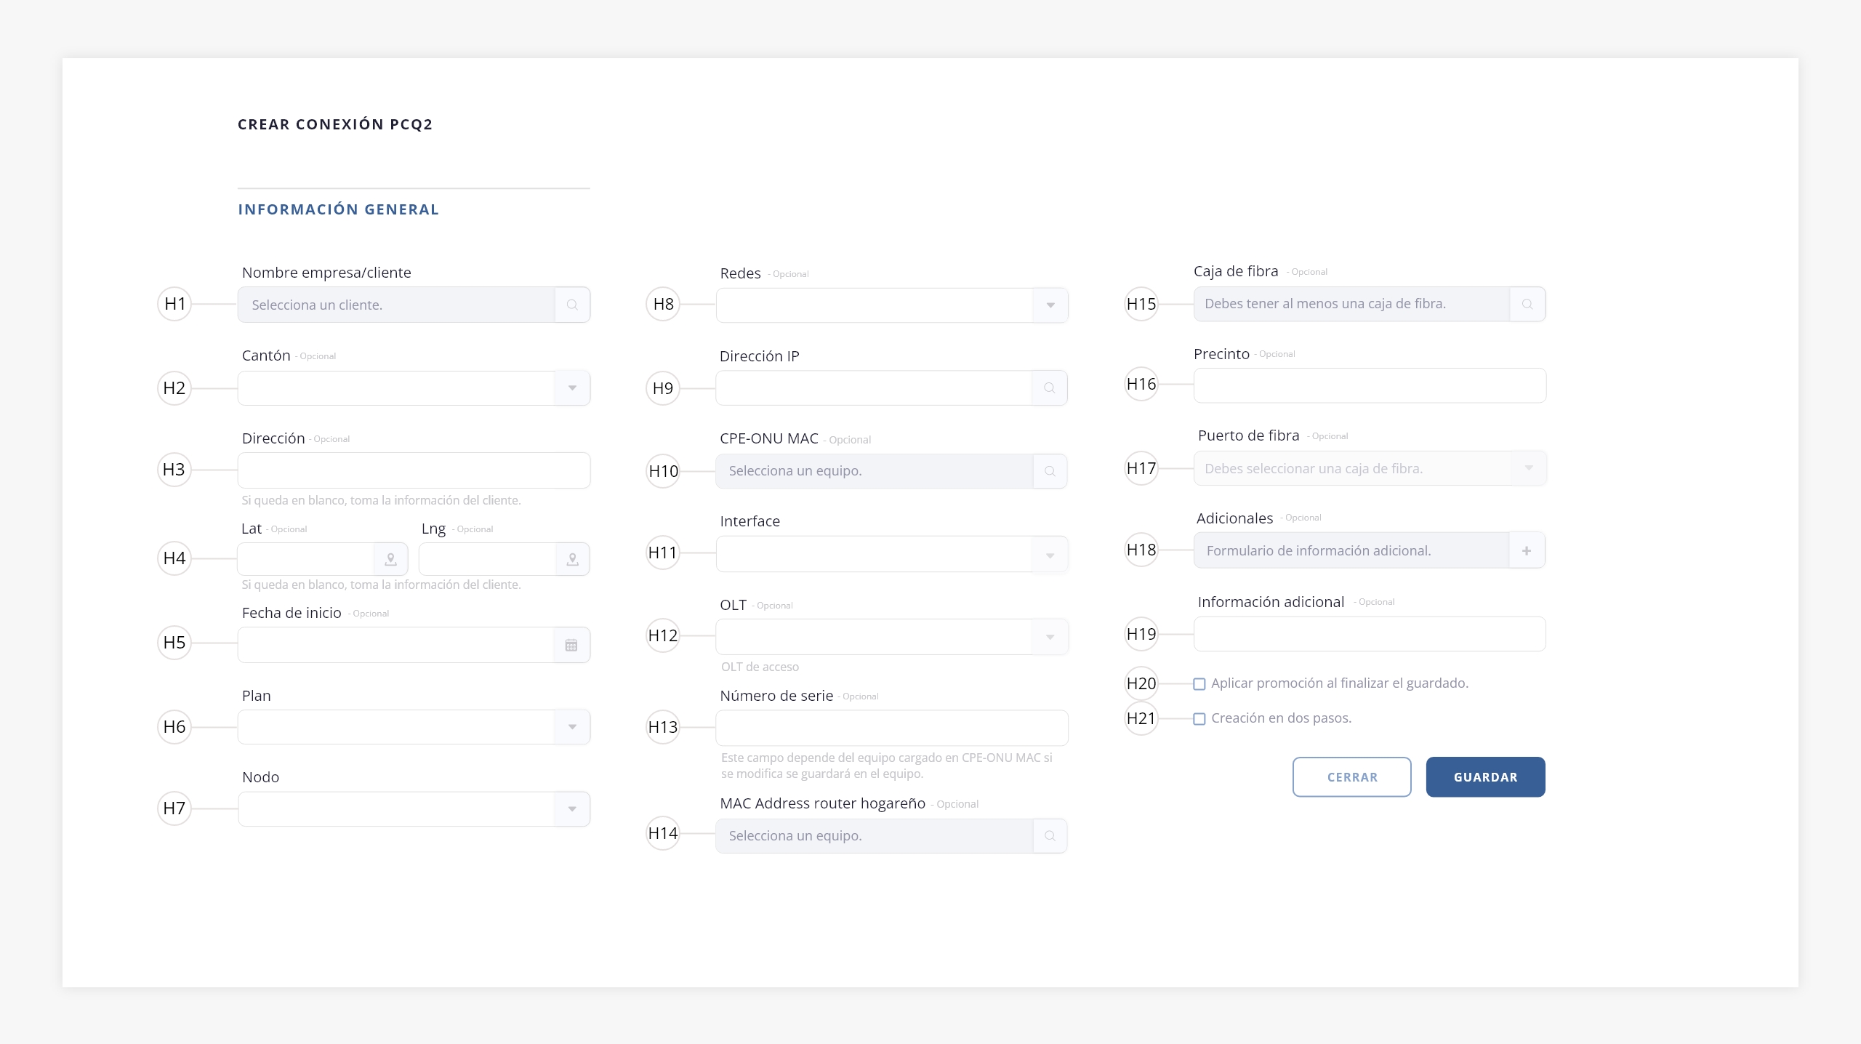Open the Fecha de inicio calendar icon
1861x1044 pixels.
pos(571,645)
